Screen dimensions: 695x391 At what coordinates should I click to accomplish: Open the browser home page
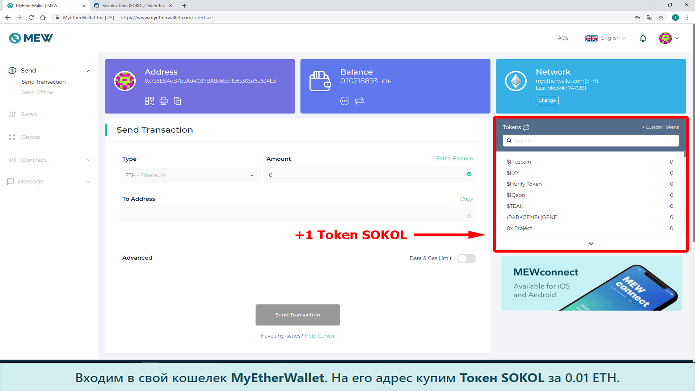[x=43, y=17]
